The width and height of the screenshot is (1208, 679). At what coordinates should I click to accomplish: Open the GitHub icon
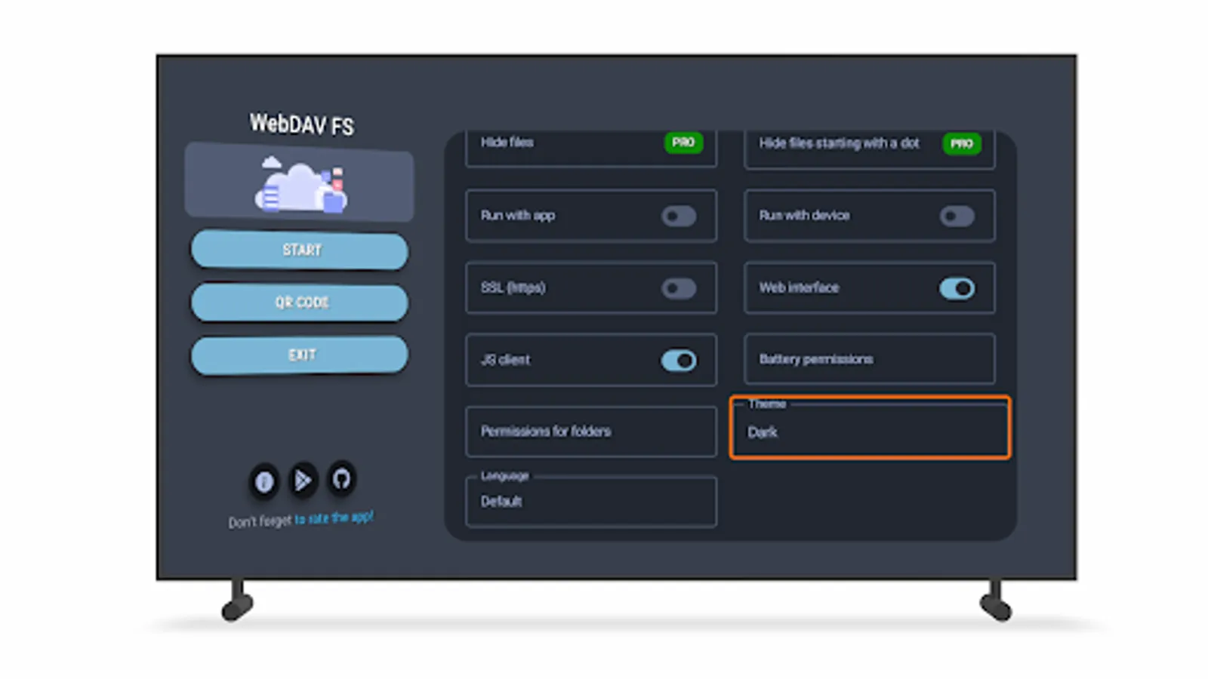coord(341,484)
